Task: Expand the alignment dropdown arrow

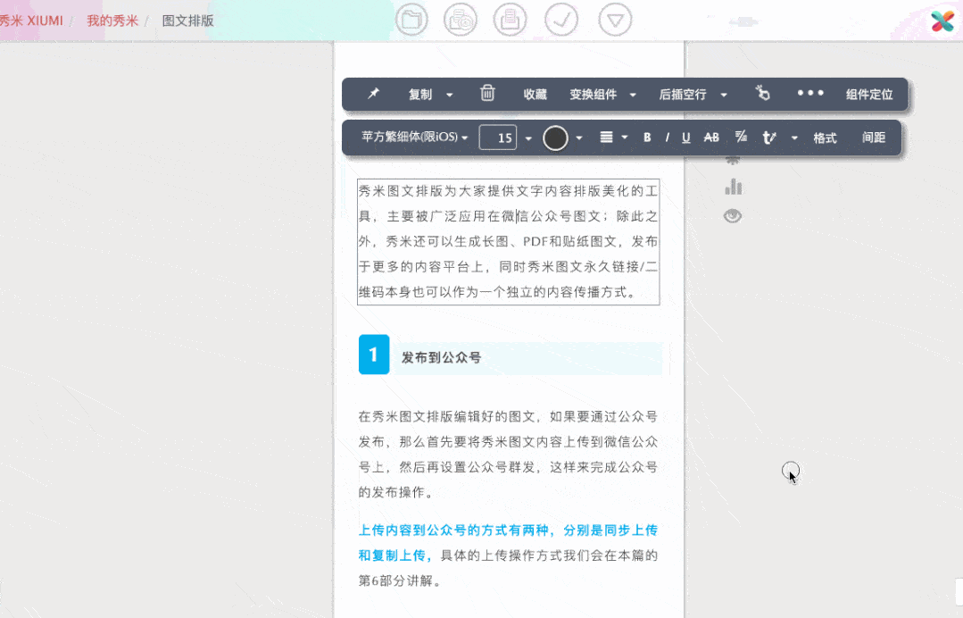Action: pyautogui.click(x=625, y=138)
